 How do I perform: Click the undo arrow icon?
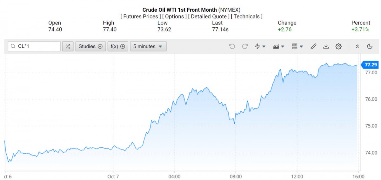232,46
